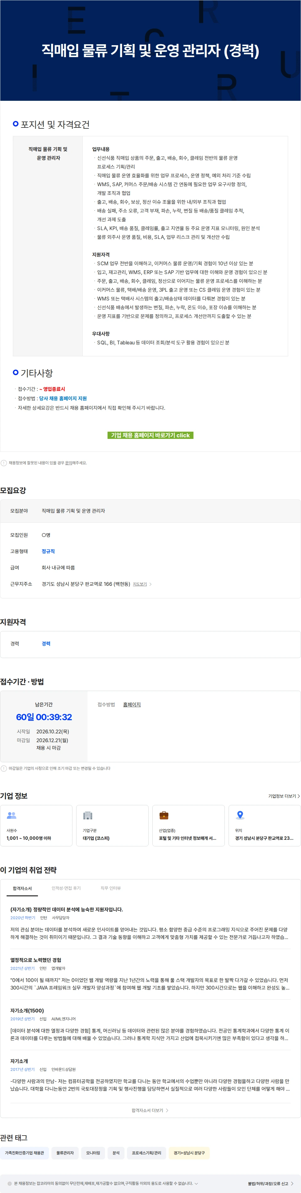The width and height of the screenshot is (301, 1193).
Task: Click the briefcase icon in 산업(업종) card
Action: (164, 815)
